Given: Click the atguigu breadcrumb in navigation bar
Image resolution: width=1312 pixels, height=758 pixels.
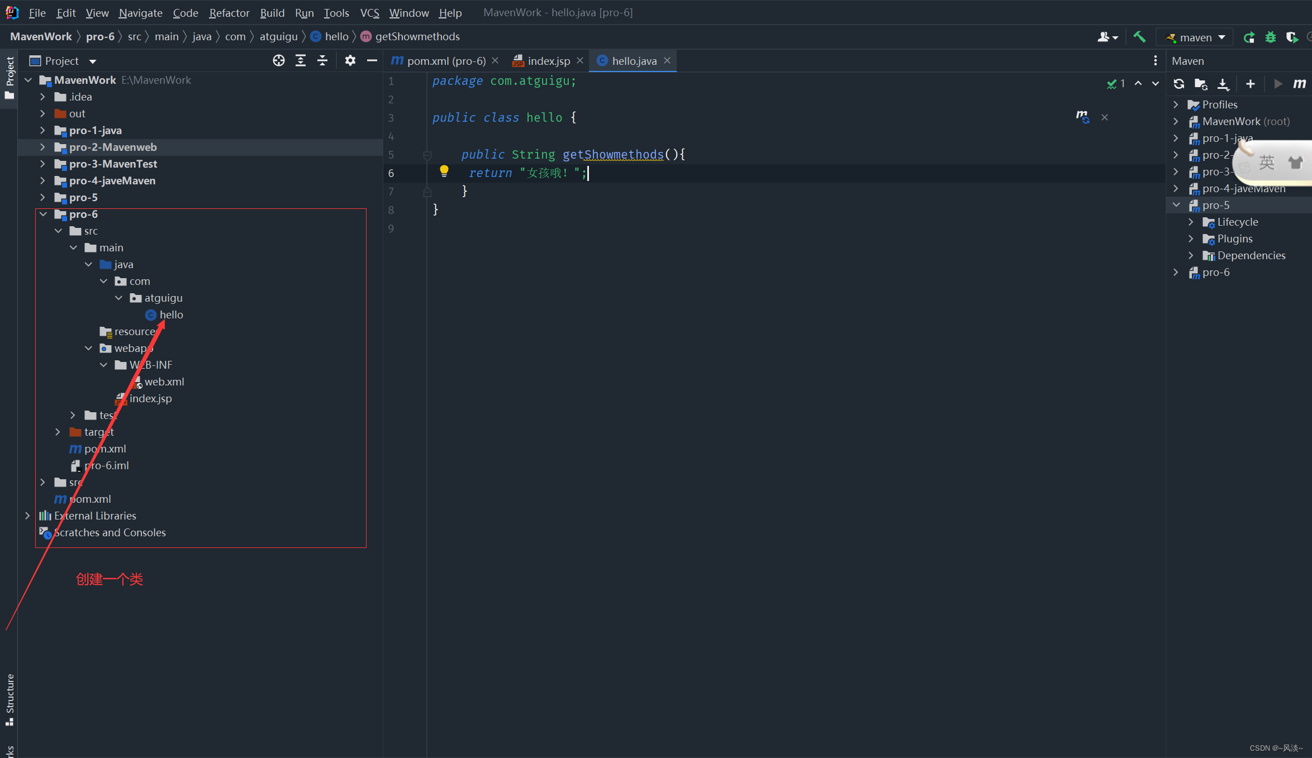Looking at the screenshot, I should [278, 36].
